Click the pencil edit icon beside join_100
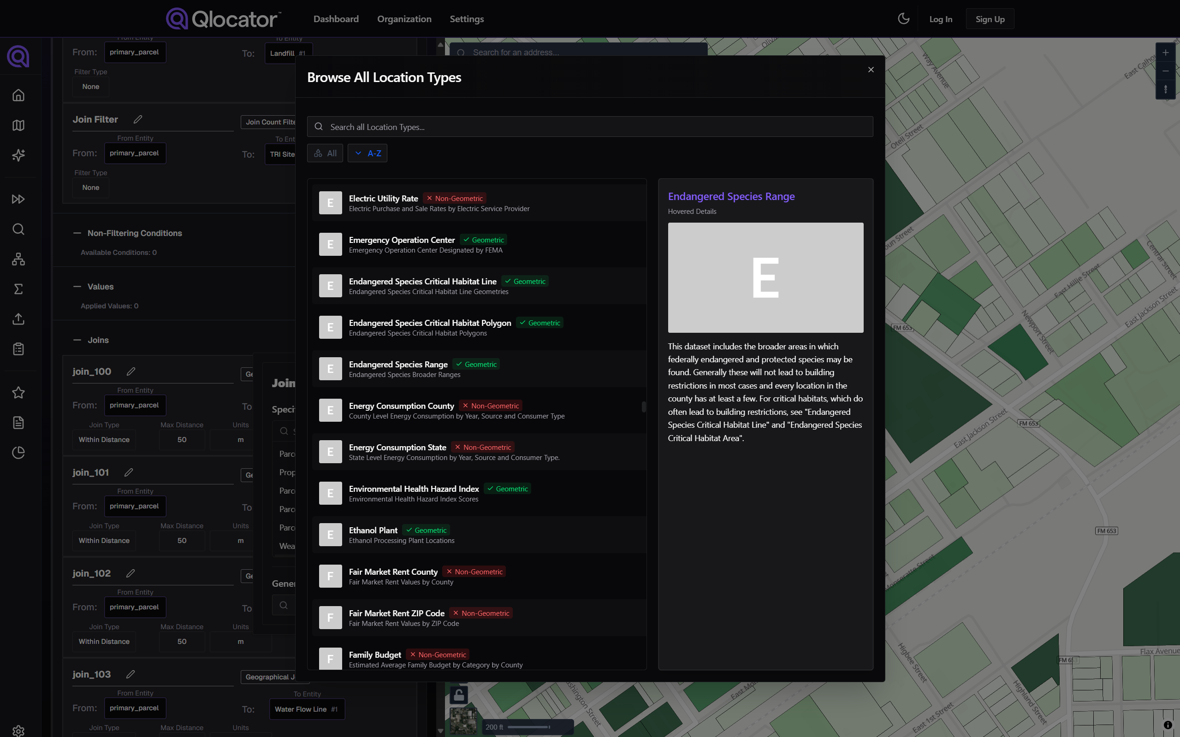Screen dimensions: 1180x737 [130, 371]
